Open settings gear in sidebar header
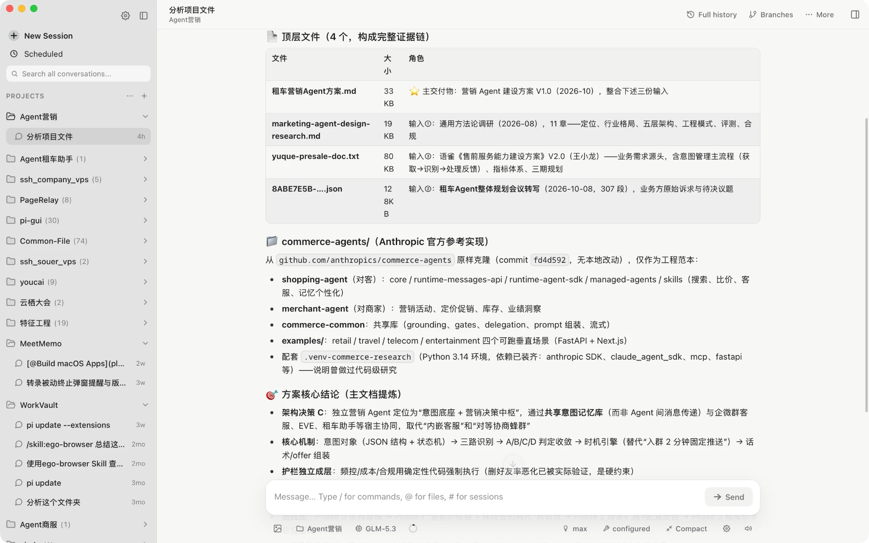Screen dimensions: 869x543 click(126, 16)
